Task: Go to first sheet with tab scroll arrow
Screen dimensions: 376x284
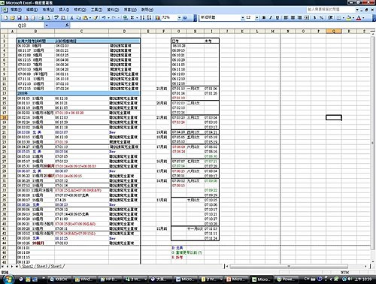Action: pos(3,266)
